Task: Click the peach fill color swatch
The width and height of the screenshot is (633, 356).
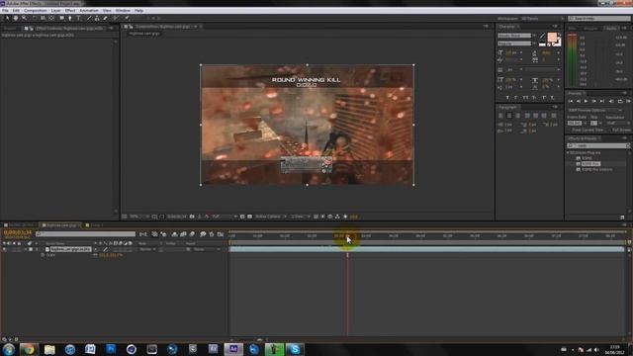Action: (552, 38)
